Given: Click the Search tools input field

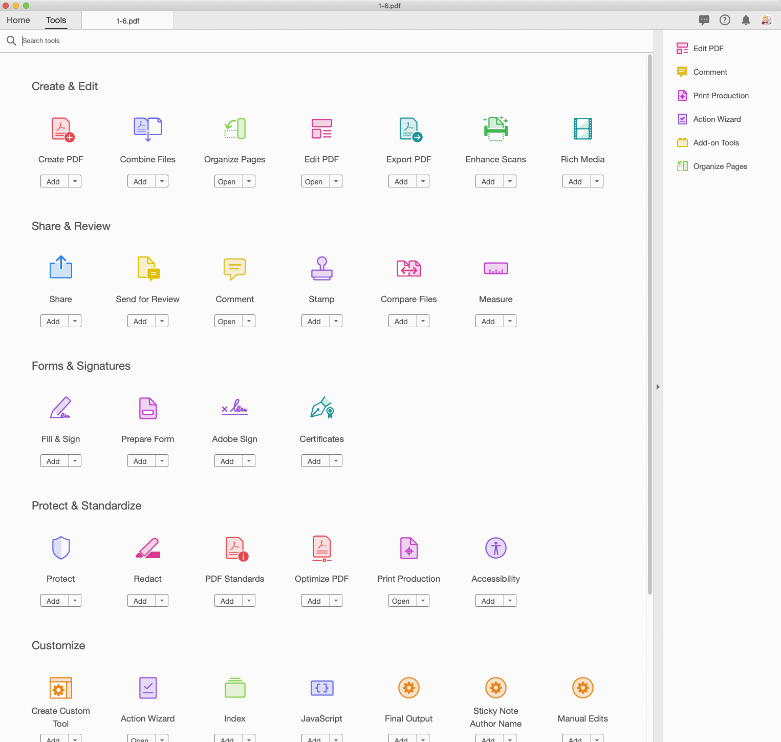Looking at the screenshot, I should coord(328,41).
